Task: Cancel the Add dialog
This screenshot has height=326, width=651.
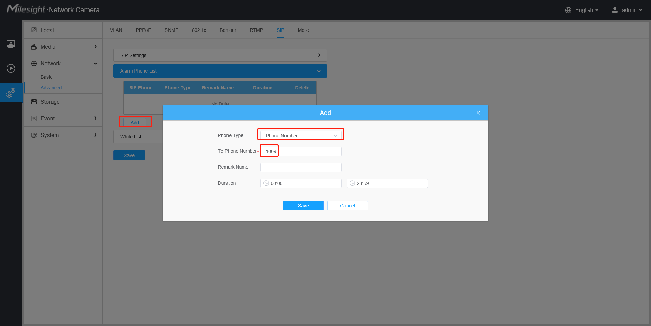Action: click(348, 206)
